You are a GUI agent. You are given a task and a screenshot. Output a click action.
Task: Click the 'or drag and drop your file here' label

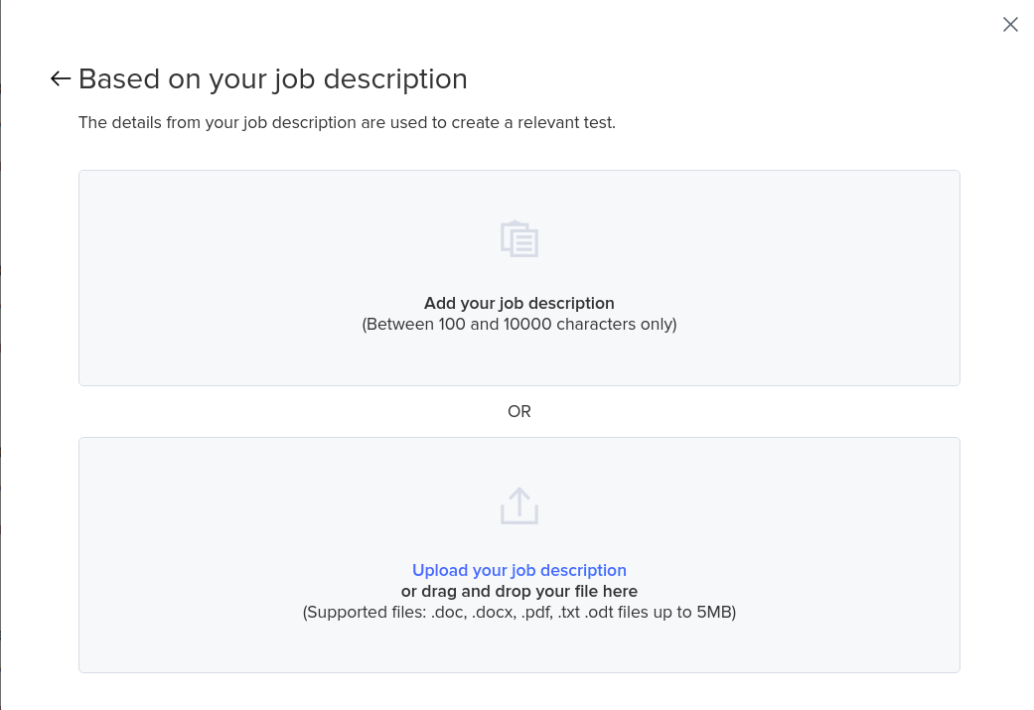[x=518, y=591]
